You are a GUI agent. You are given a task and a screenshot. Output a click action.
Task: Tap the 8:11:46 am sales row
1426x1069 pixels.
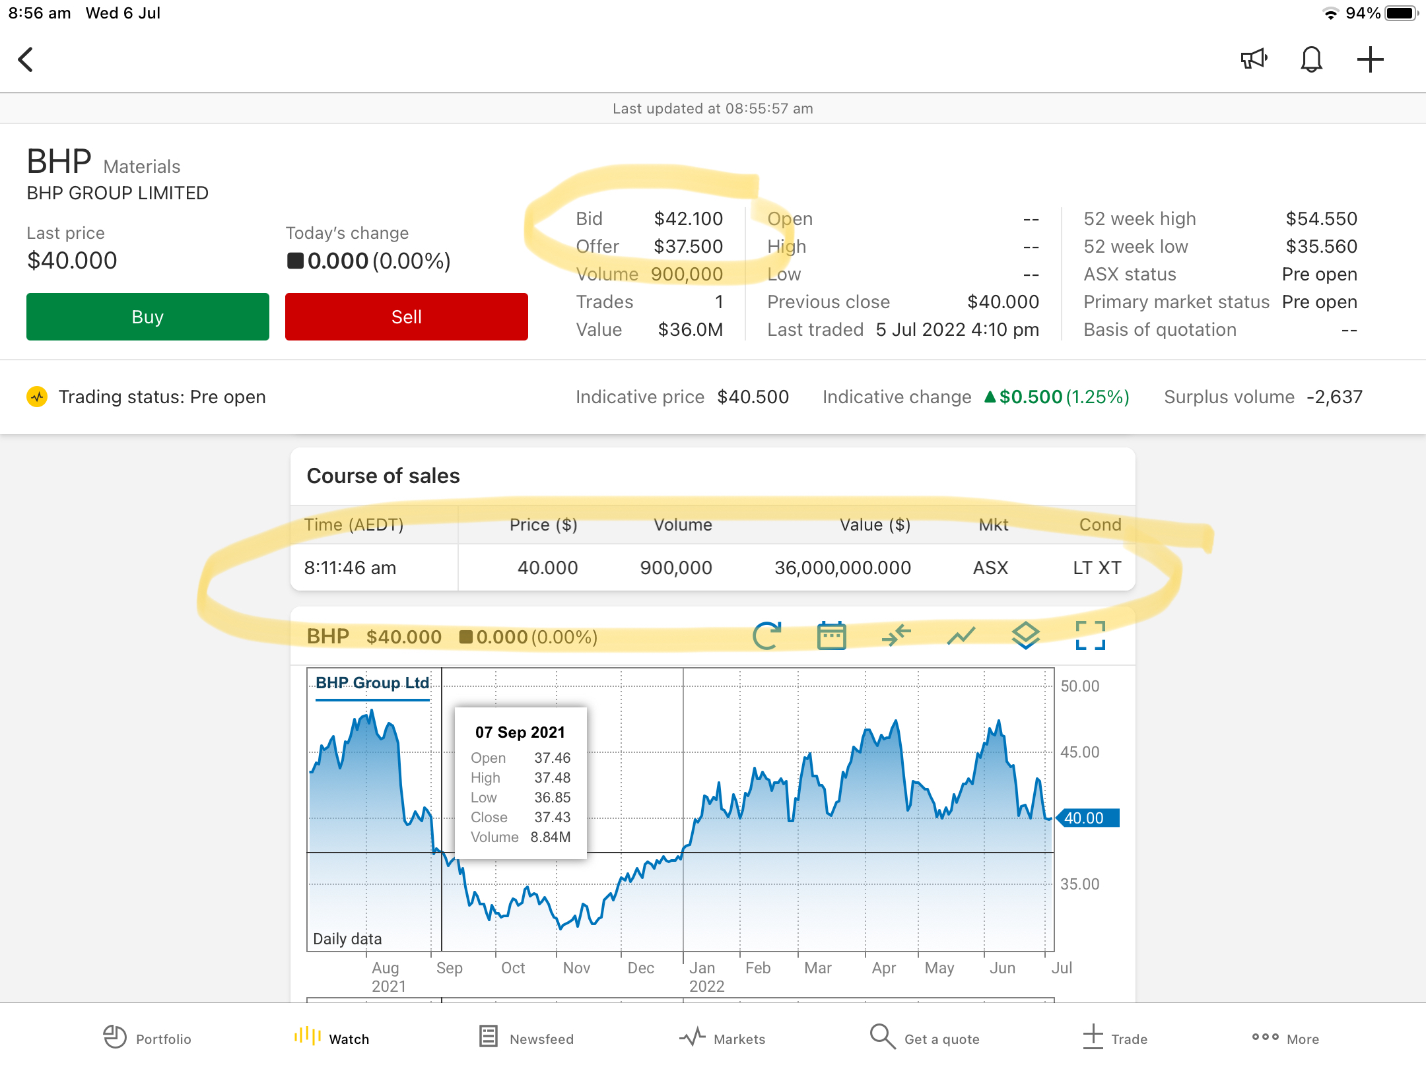[713, 567]
